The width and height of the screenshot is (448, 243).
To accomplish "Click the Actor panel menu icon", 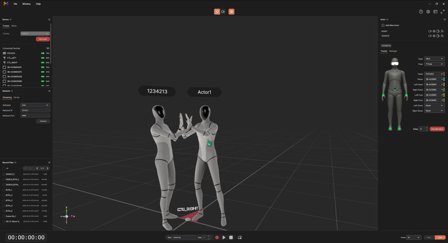I will tap(387, 19).
